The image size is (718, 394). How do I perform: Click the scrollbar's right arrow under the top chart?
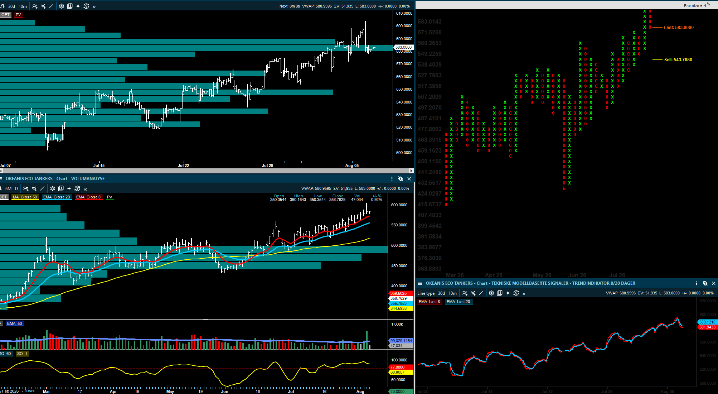click(412, 171)
